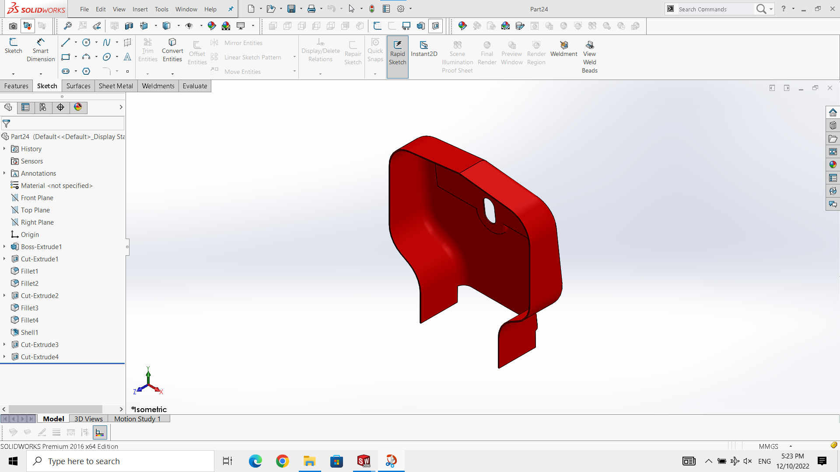Screen dimensions: 840x472
Task: Select the Circle sketch tool
Action: click(x=86, y=42)
